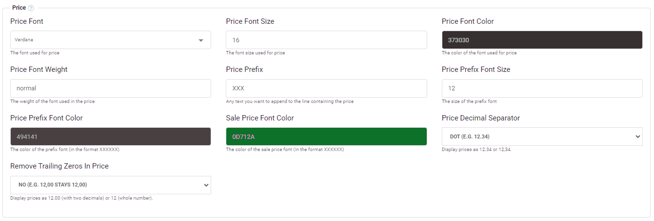This screenshot has width=654, height=221.
Task: Click the "Price Font" label text
Action: tap(27, 21)
